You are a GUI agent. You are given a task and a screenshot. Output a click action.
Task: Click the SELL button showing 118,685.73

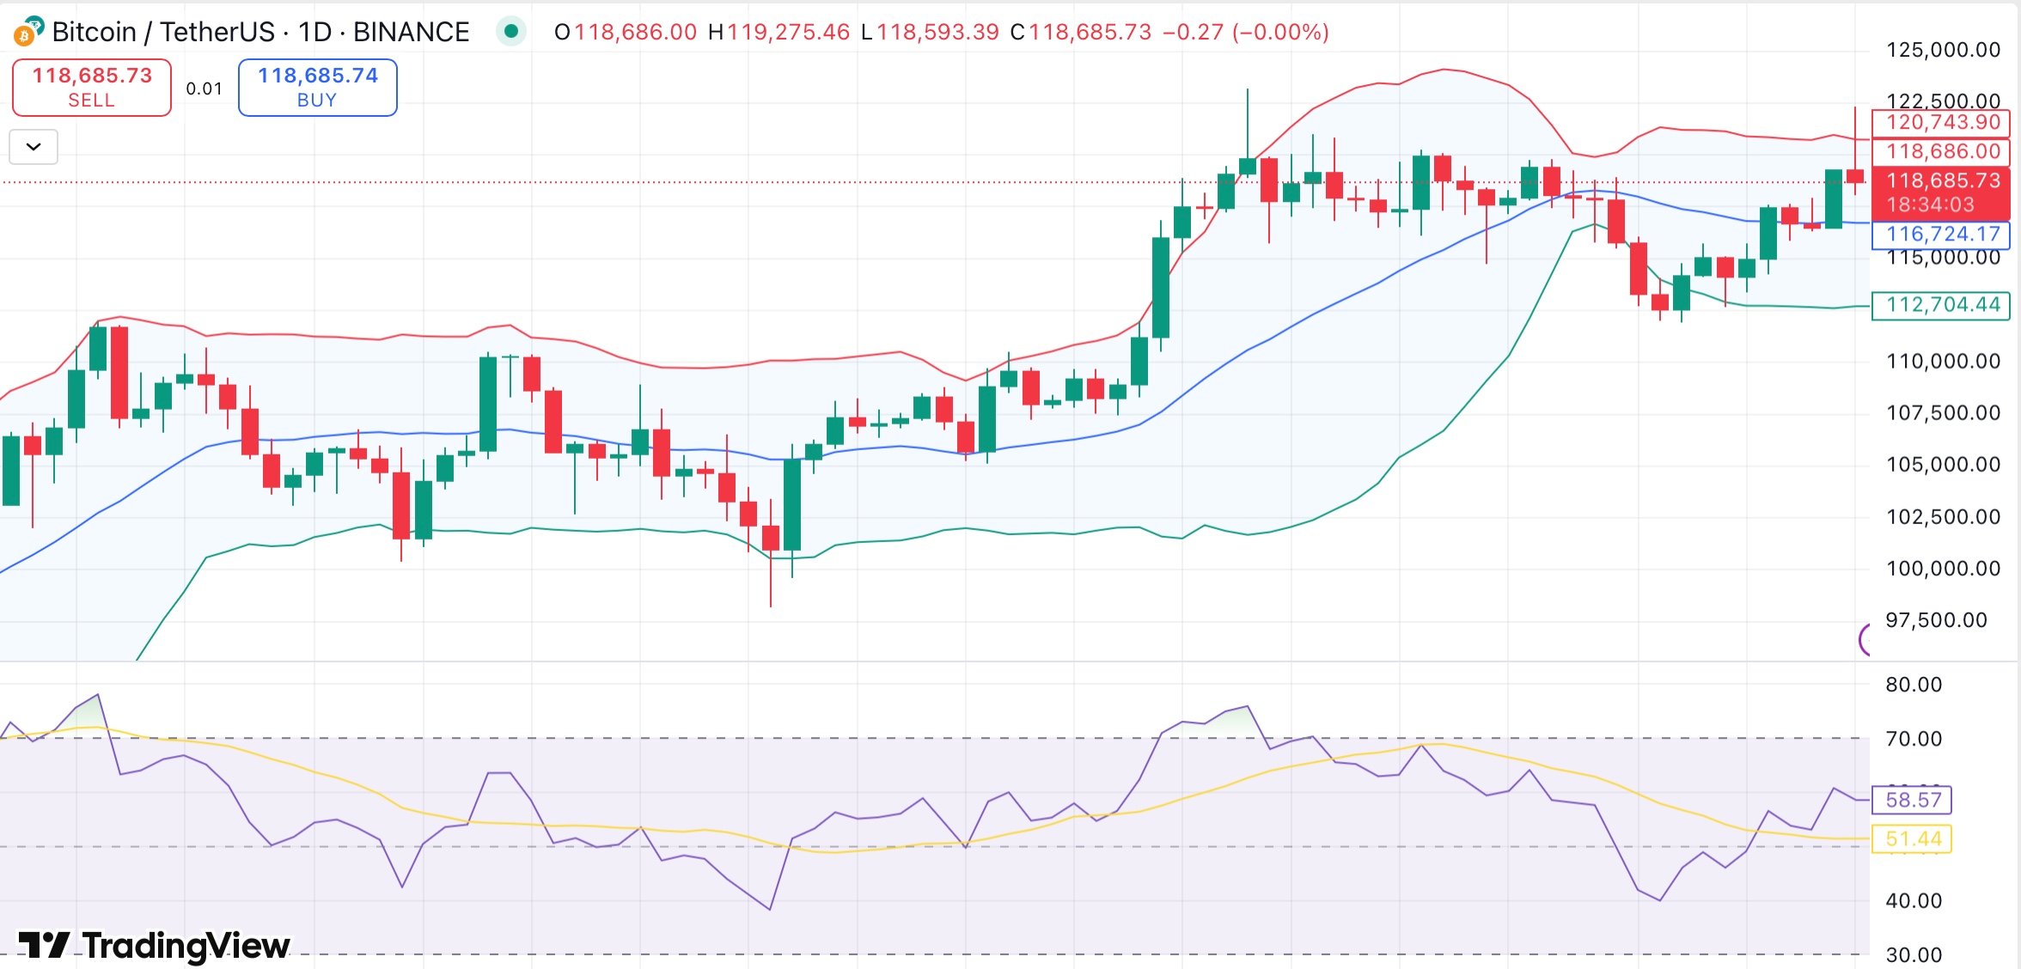point(91,86)
